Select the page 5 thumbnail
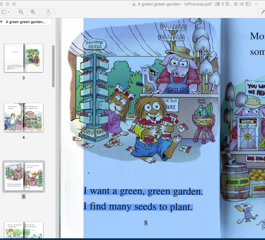265x240 pixels. [x=24, y=176]
